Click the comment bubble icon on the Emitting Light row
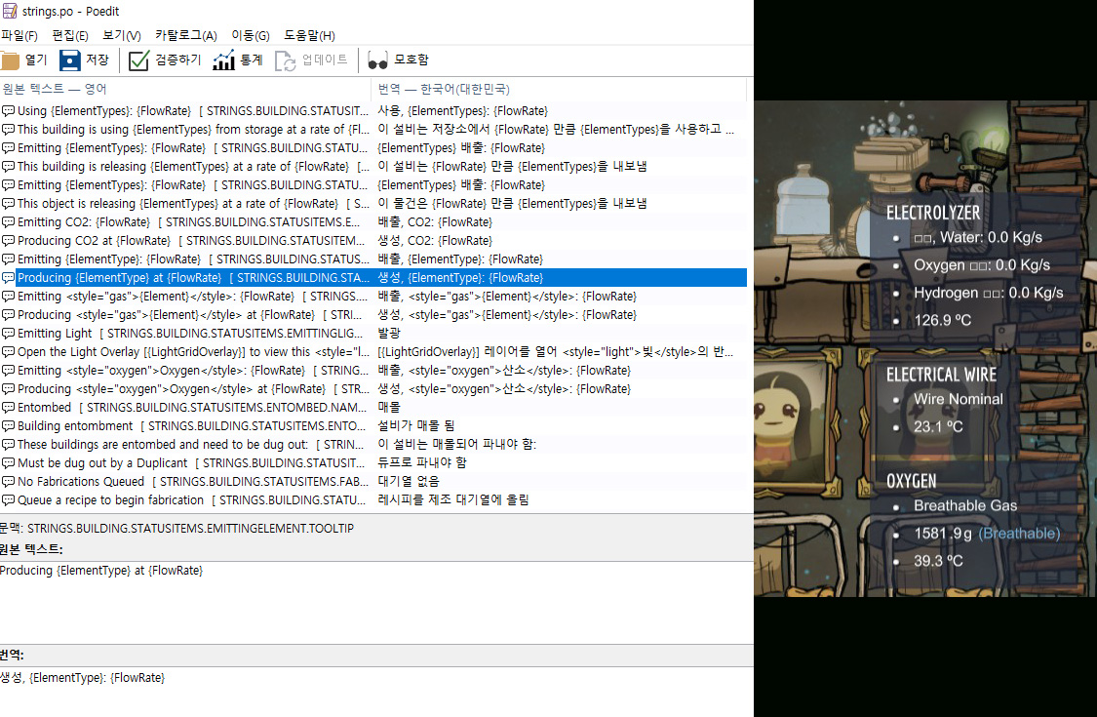The image size is (1097, 717). [8, 334]
